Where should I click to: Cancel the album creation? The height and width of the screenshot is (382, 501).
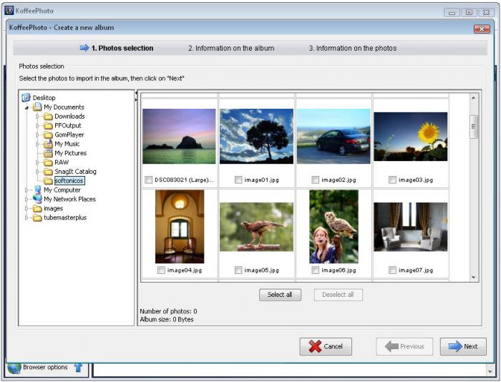coord(326,346)
